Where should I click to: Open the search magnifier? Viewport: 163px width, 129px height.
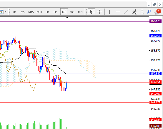pos(149,12)
